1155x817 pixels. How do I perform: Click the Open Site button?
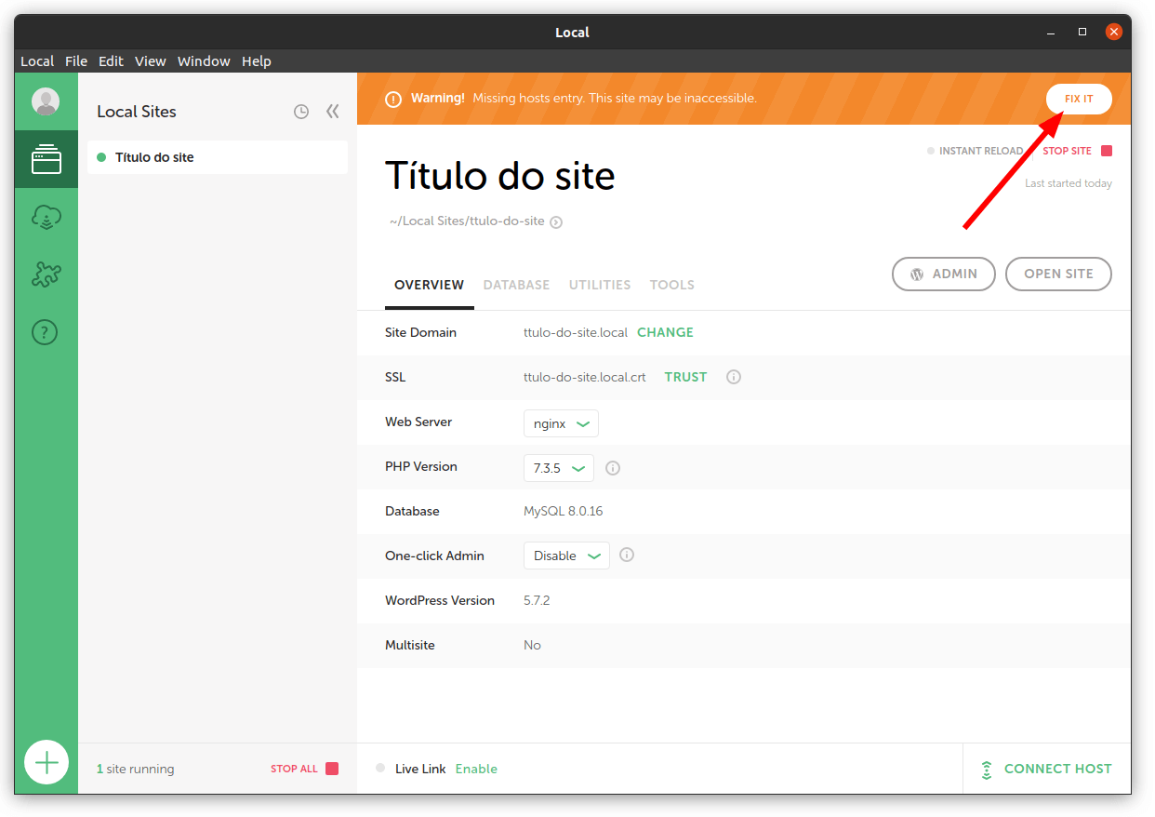point(1058,274)
